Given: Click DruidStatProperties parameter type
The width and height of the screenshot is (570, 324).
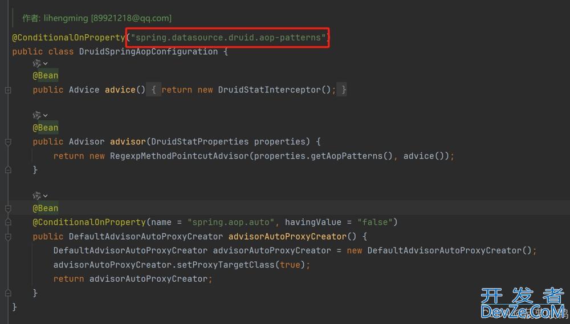Looking at the screenshot, I should point(200,141).
